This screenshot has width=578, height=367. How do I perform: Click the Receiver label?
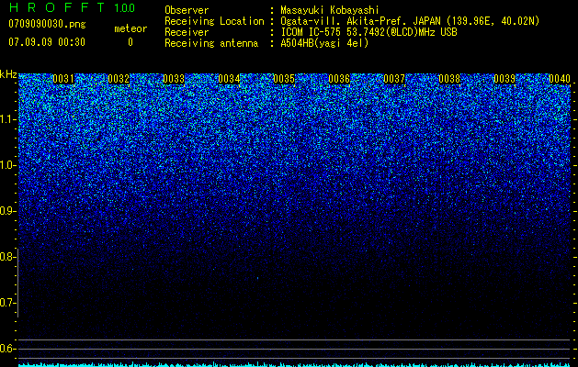point(187,32)
